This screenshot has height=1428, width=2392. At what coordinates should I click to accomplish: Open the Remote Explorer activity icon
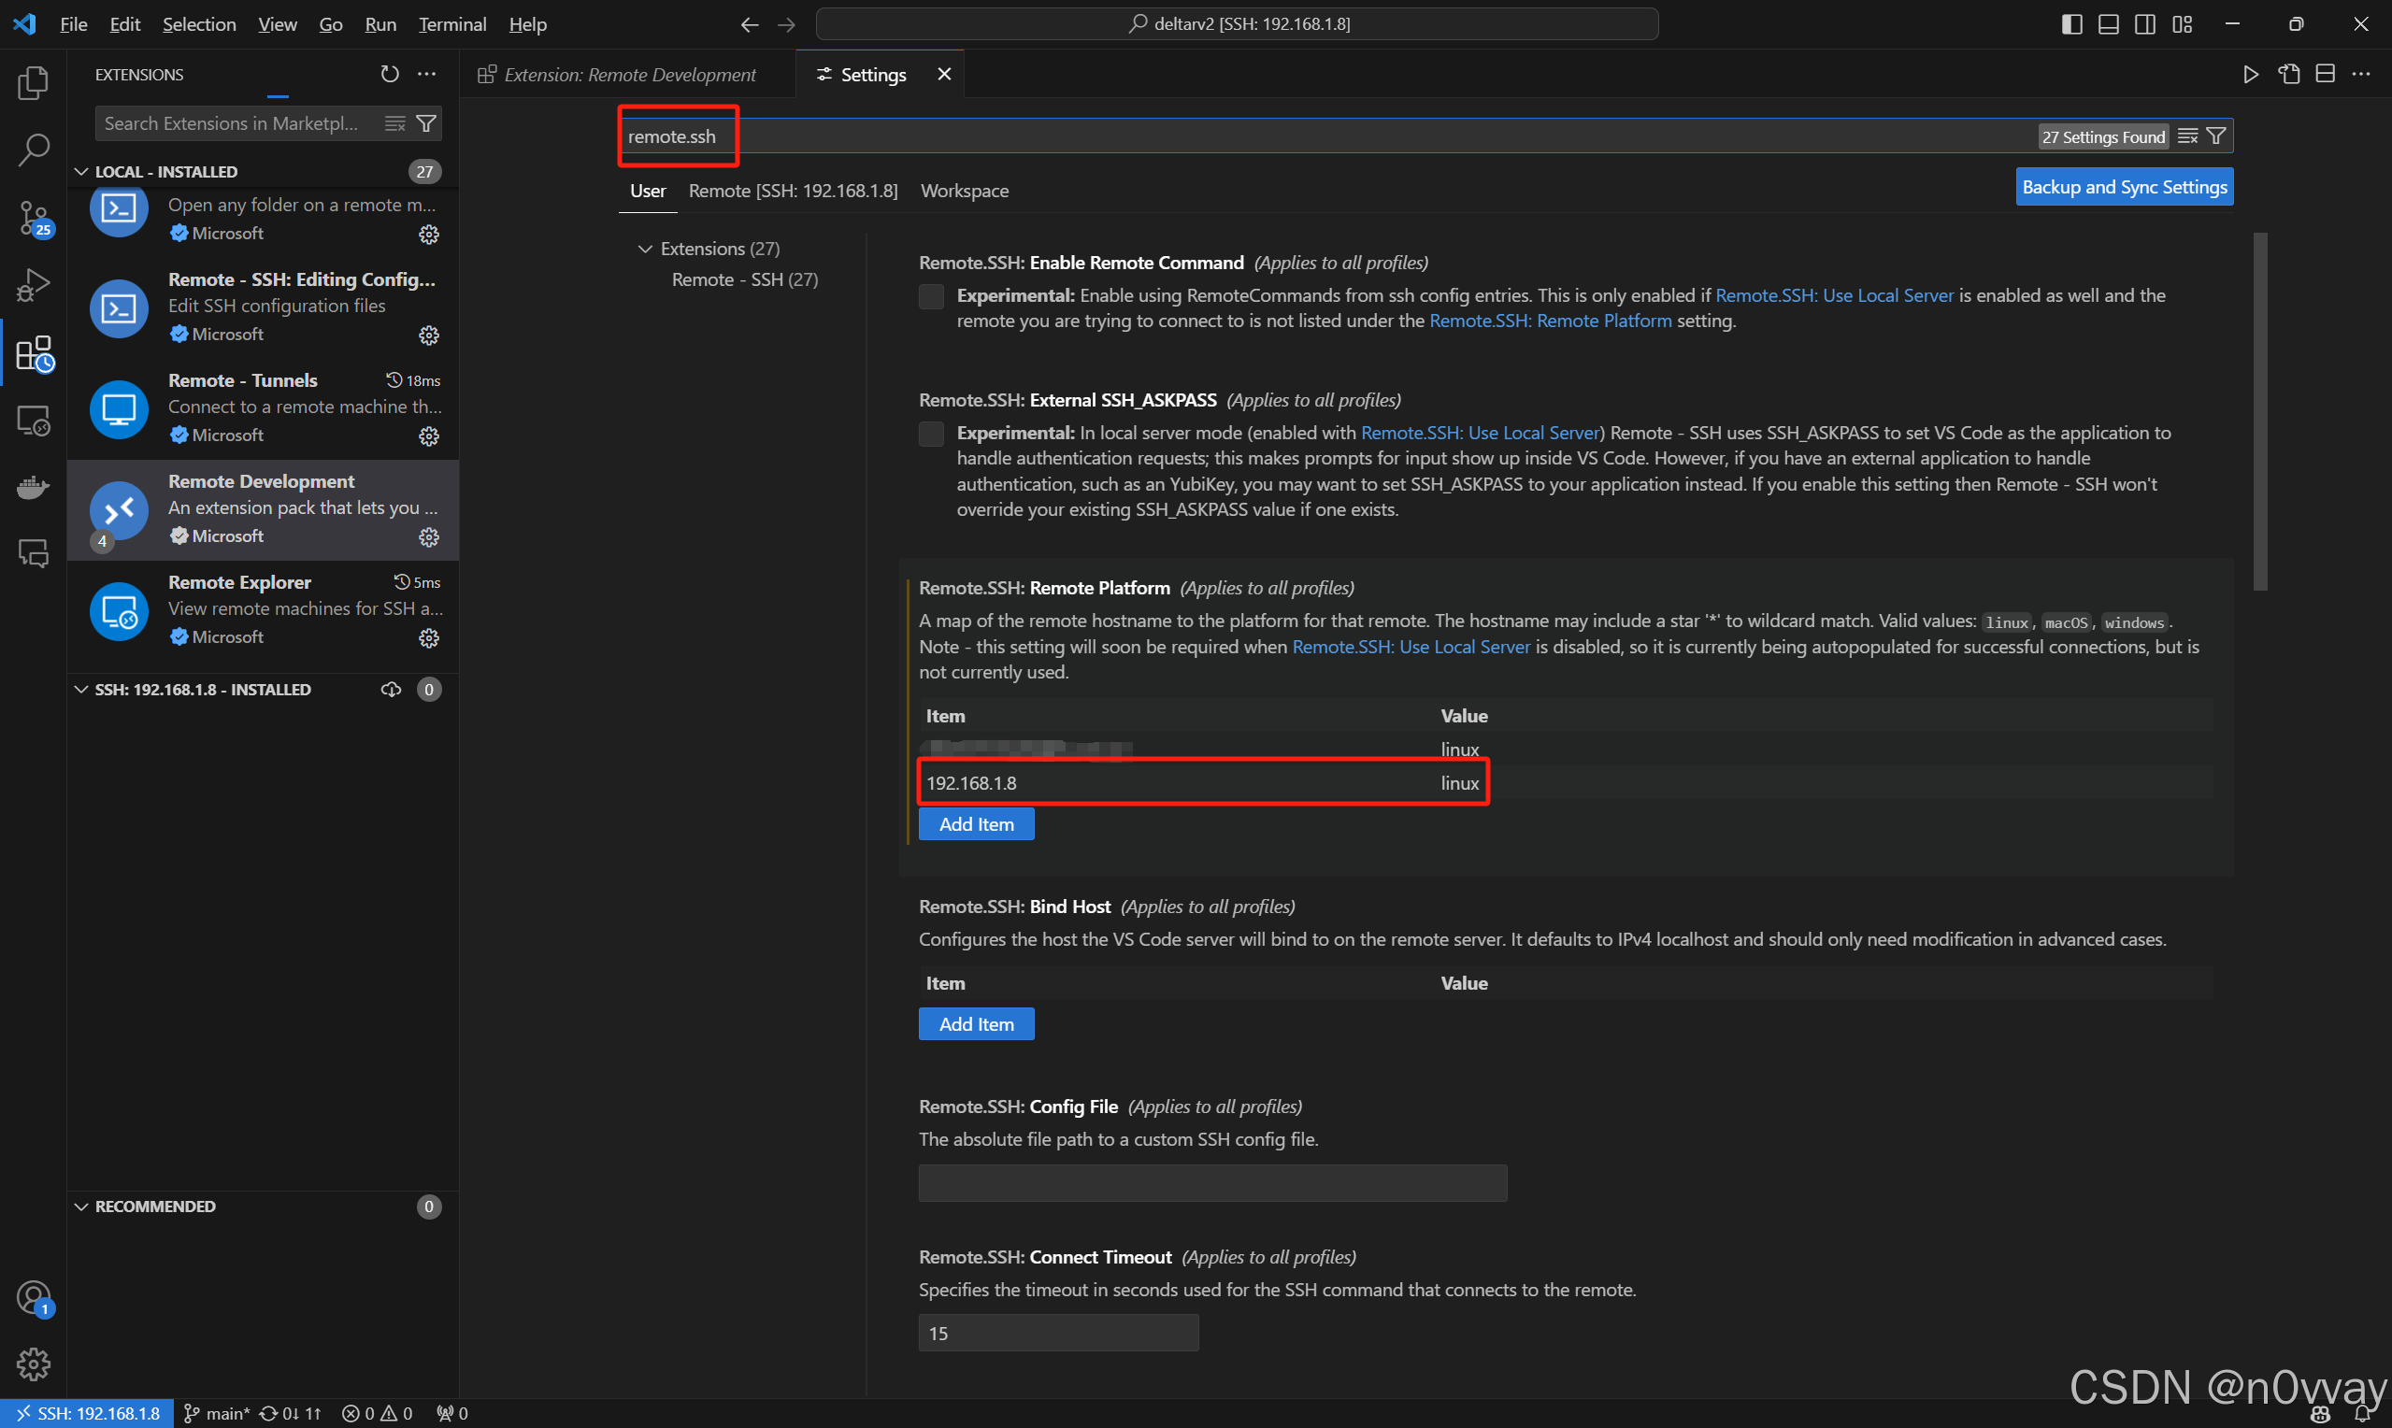click(x=34, y=421)
